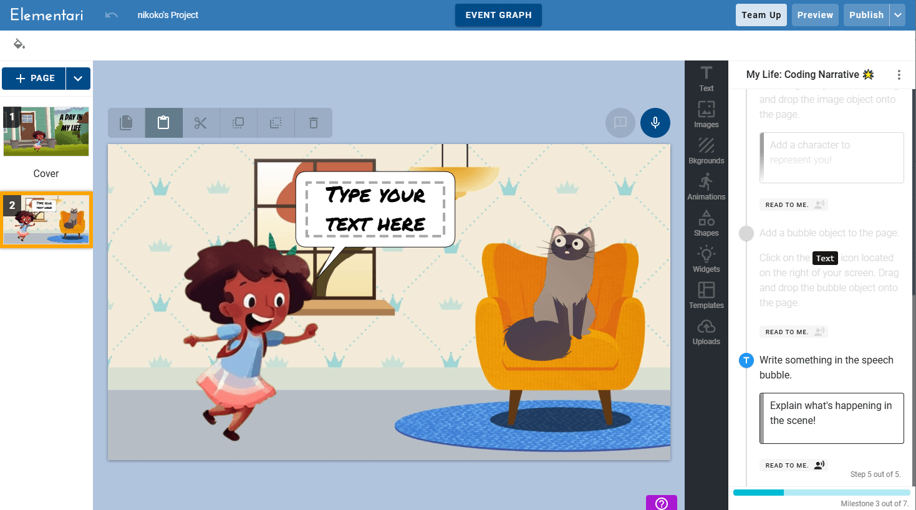The image size is (916, 510).
Task: Open the Animations panel in the sidebar
Action: click(x=706, y=187)
